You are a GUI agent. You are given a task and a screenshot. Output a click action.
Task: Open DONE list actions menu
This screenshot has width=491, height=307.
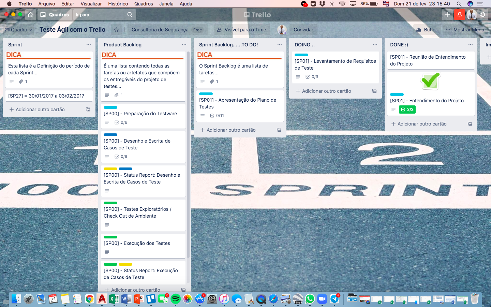[471, 45]
